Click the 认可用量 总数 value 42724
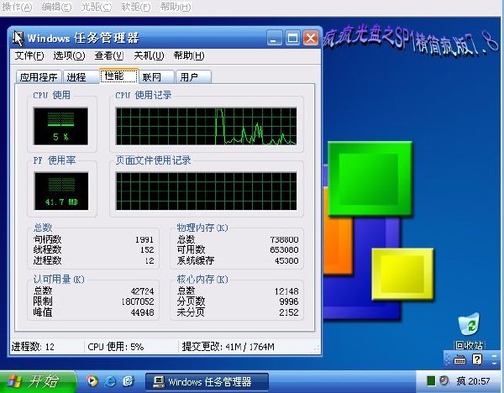 (x=143, y=291)
